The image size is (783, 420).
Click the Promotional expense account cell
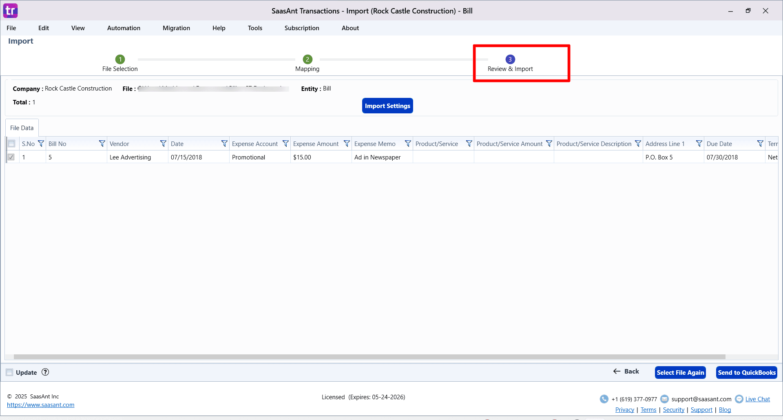pyautogui.click(x=260, y=157)
